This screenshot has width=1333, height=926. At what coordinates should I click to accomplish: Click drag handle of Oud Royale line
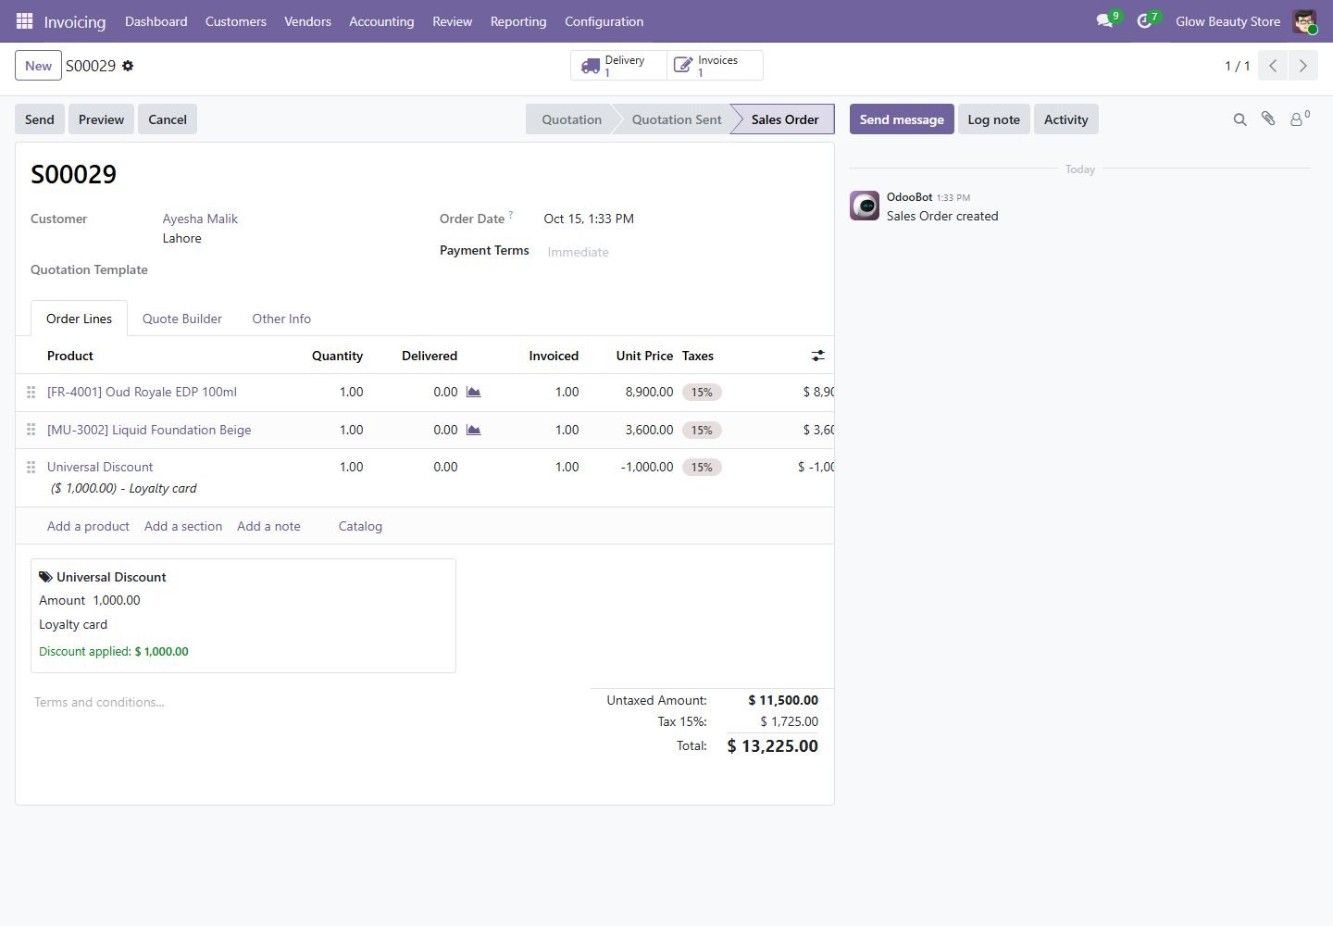click(x=31, y=393)
